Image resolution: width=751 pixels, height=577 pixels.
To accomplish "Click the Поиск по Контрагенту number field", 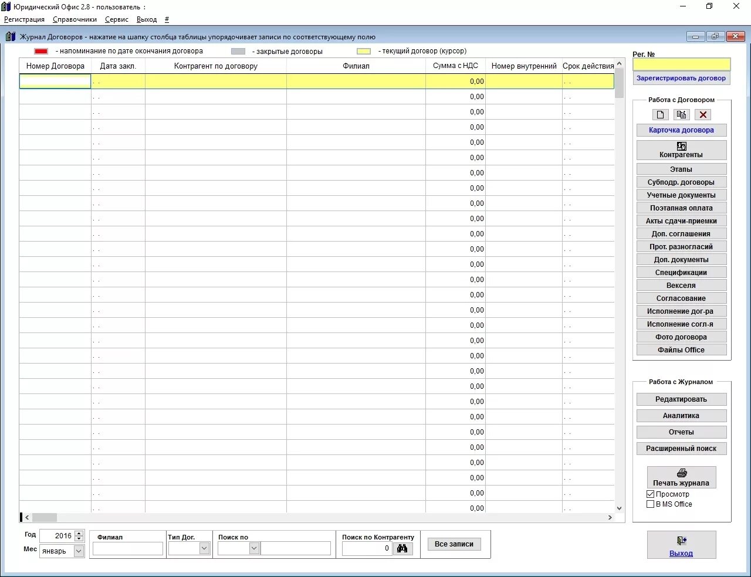I will point(367,548).
